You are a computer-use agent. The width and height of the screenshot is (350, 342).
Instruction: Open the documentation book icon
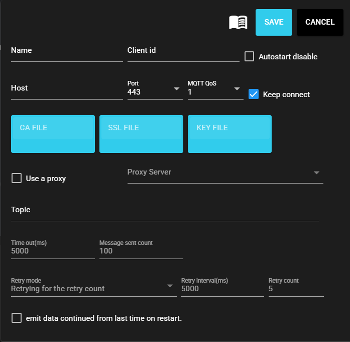[238, 22]
